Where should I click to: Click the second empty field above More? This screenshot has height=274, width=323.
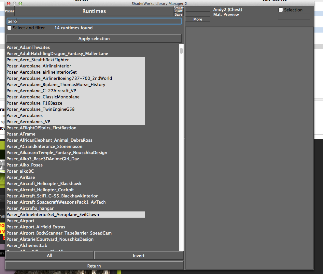pos(198,14)
